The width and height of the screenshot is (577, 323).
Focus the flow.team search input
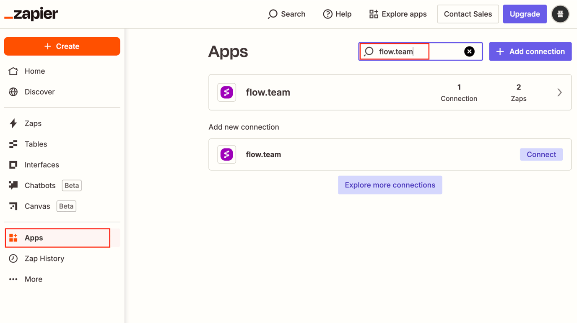(x=403, y=51)
